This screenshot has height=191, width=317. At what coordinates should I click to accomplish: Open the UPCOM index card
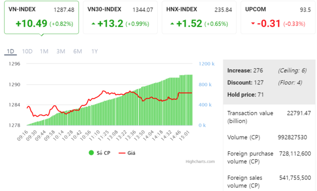278,17
